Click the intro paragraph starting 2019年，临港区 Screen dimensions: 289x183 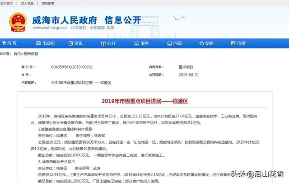[x=144, y=119]
